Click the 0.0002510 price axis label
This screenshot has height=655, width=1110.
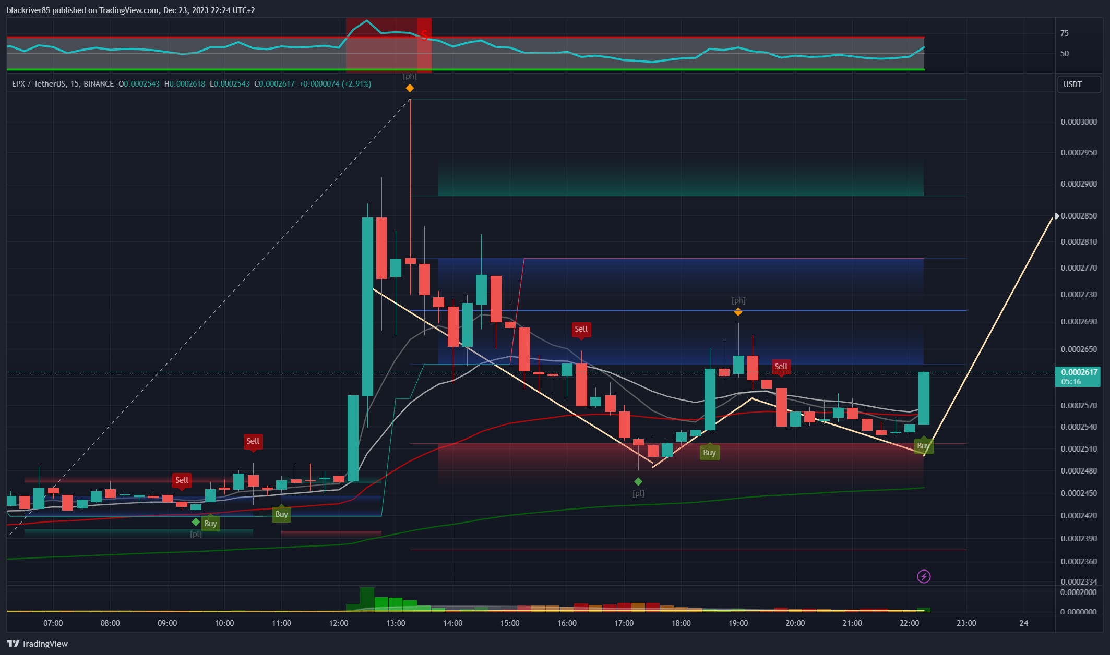pos(1079,449)
